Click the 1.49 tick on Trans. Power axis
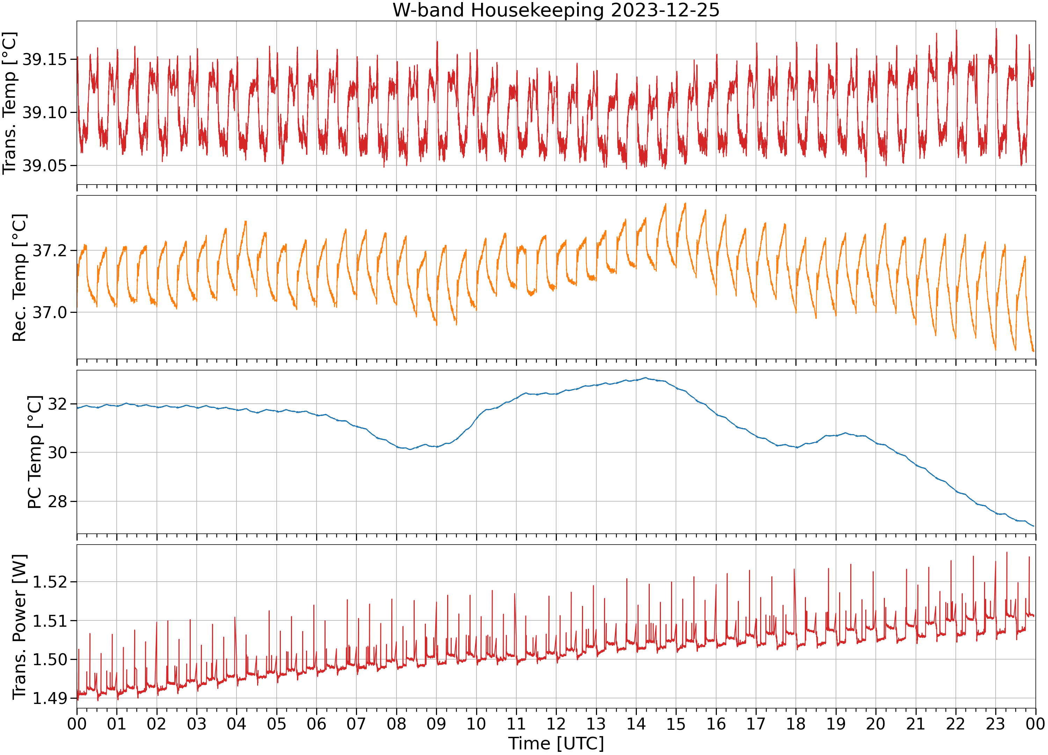 point(50,698)
